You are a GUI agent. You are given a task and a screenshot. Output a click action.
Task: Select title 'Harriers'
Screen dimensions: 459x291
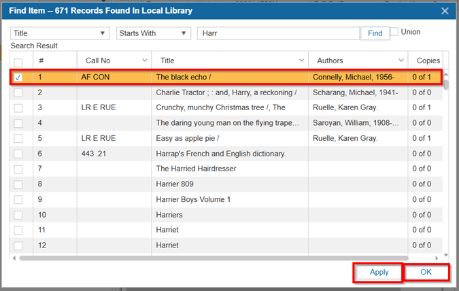point(169,215)
